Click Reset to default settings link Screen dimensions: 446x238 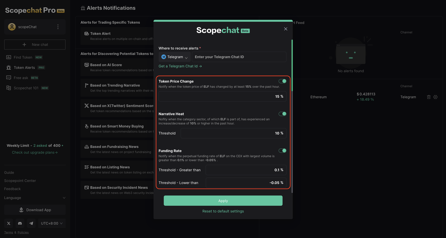tap(223, 211)
